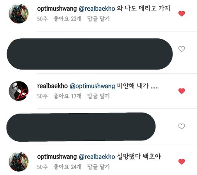Image resolution: width=197 pixels, height=175 pixels.
Task: Follow the @realbaekho mention before '와 나도 데리고 가지'
Action: pyautogui.click(x=97, y=9)
